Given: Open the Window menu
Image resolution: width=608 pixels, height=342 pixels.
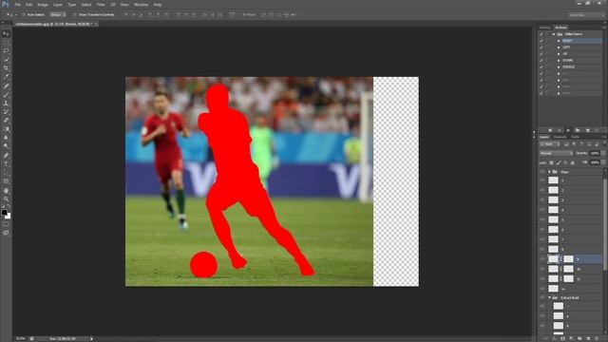Looking at the screenshot, I should click(141, 5).
